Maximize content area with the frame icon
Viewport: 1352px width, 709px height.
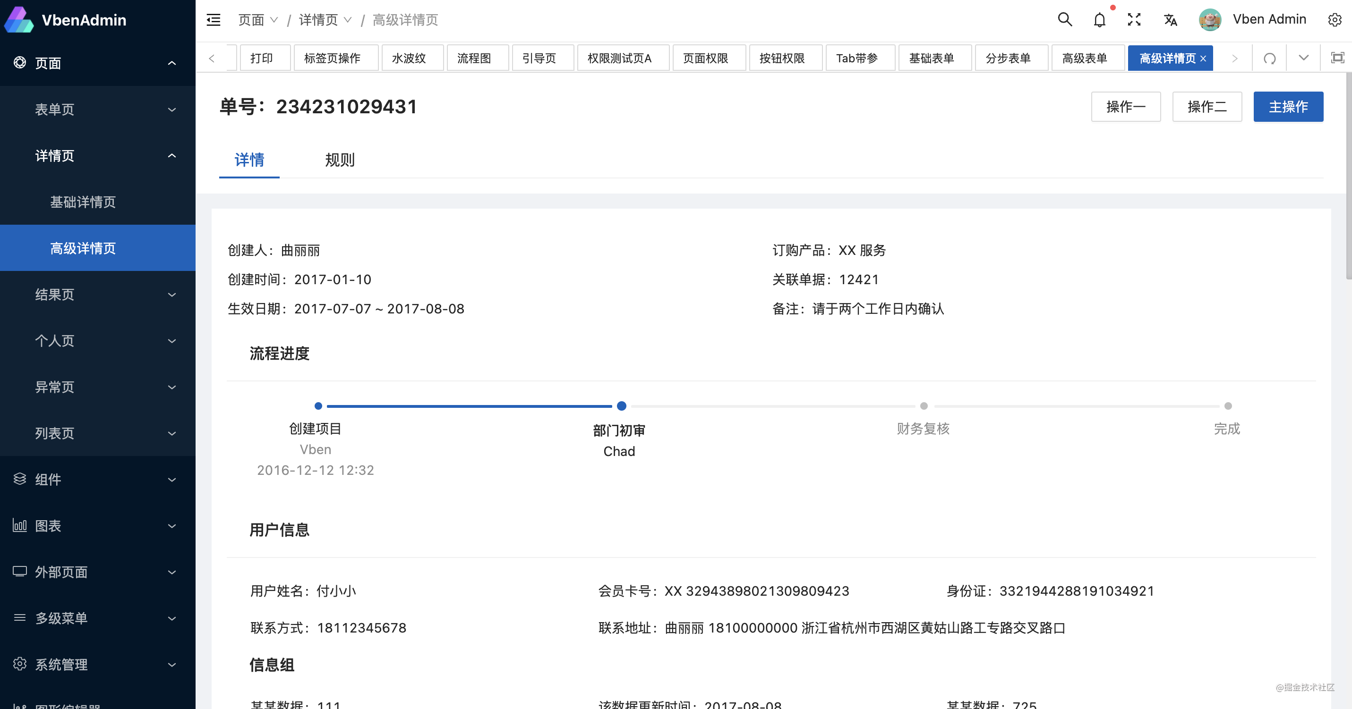tap(1337, 58)
